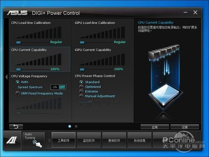Open the 系统信息 menu

pos(140,140)
